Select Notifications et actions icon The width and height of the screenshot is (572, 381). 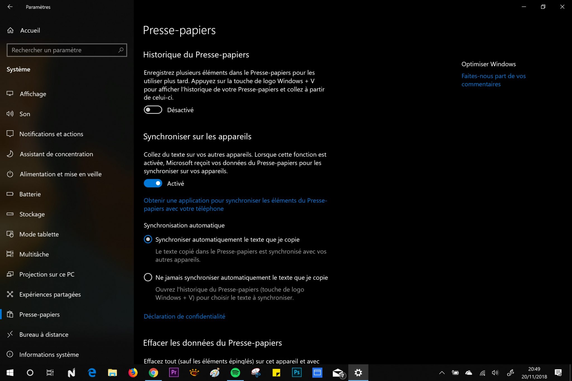(x=10, y=134)
